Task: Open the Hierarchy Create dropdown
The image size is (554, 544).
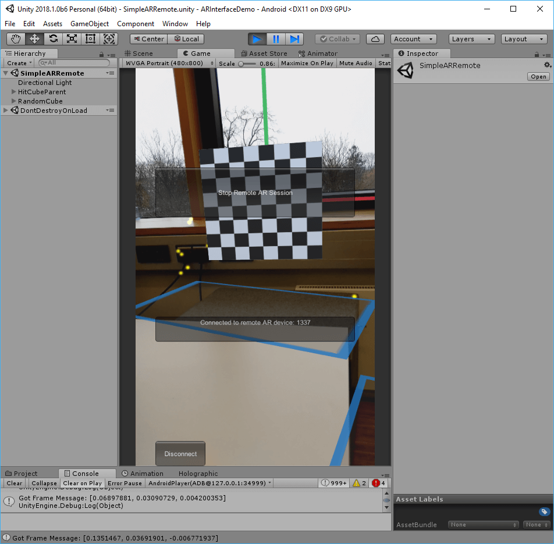Action: 19,63
